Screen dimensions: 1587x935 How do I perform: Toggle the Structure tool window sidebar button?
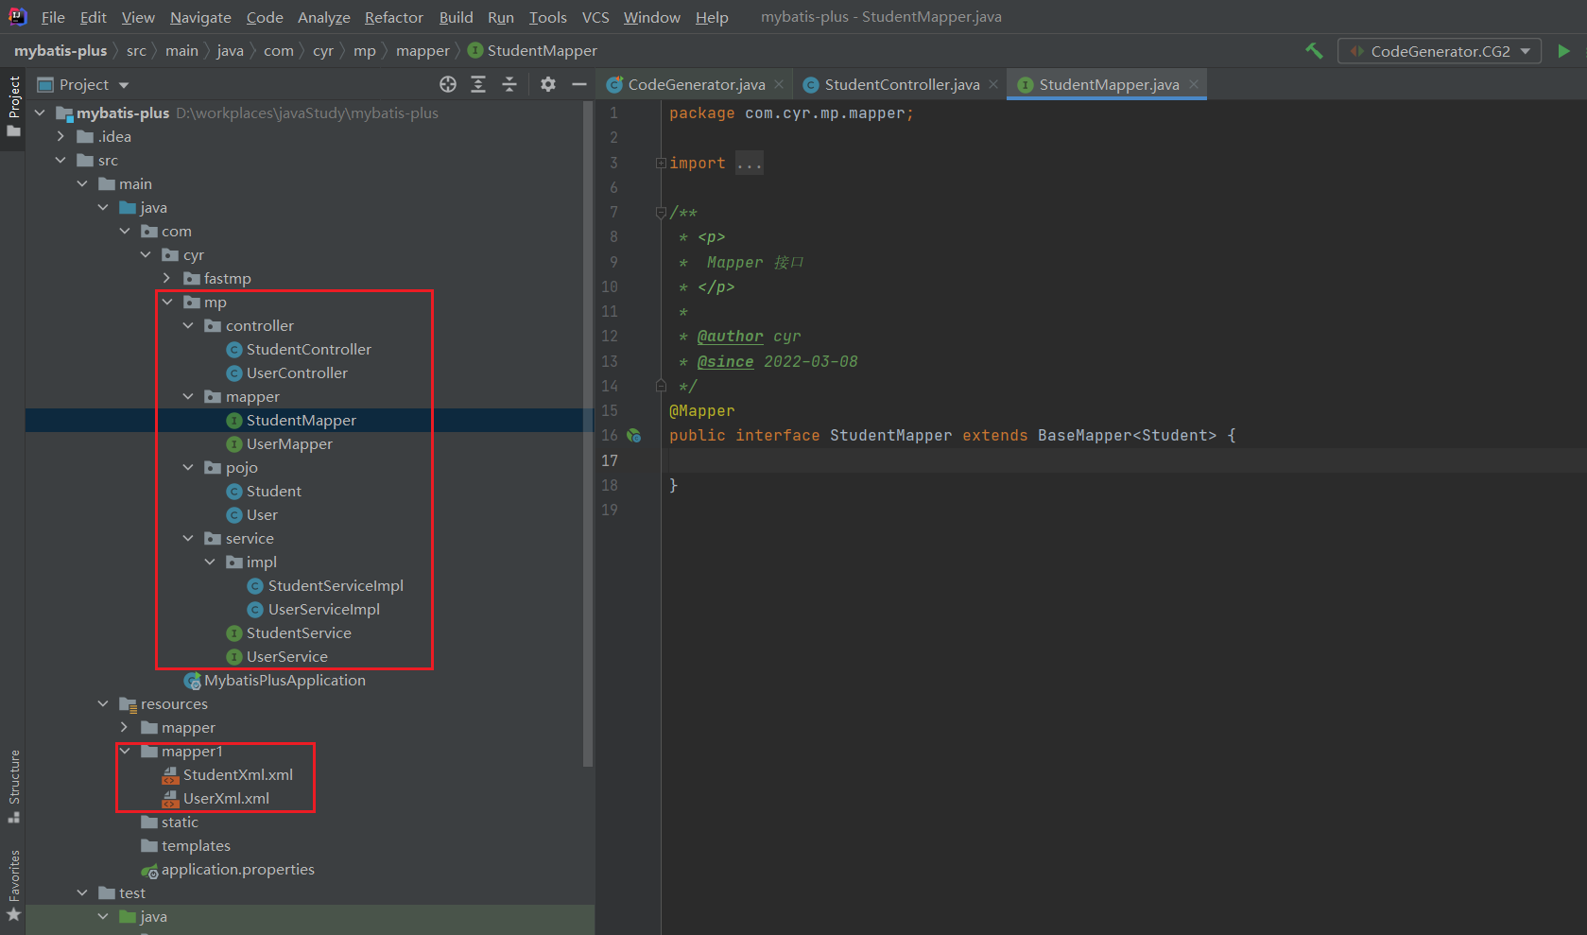click(13, 786)
